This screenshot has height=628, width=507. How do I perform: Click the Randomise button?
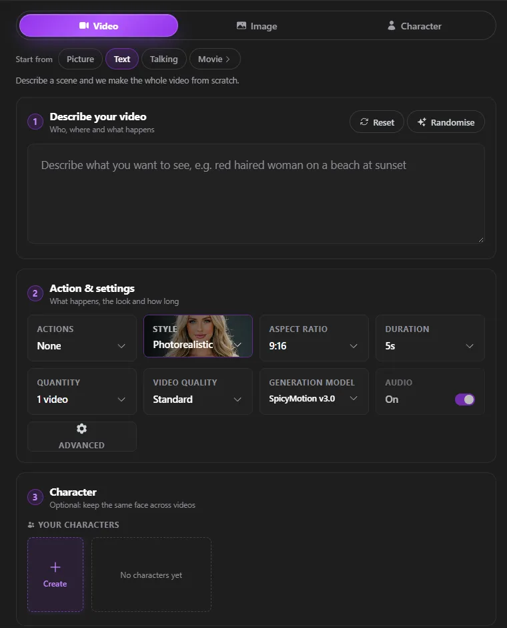click(x=446, y=122)
